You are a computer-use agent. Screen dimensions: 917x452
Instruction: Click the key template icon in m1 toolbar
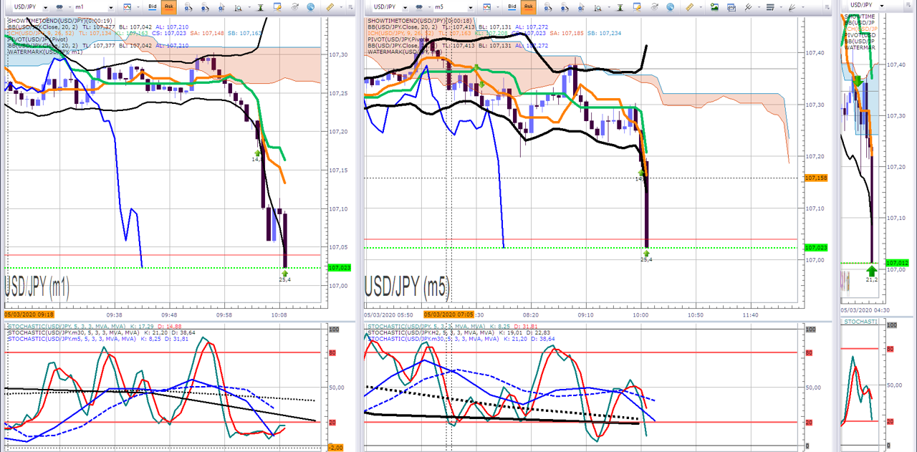[x=277, y=6]
